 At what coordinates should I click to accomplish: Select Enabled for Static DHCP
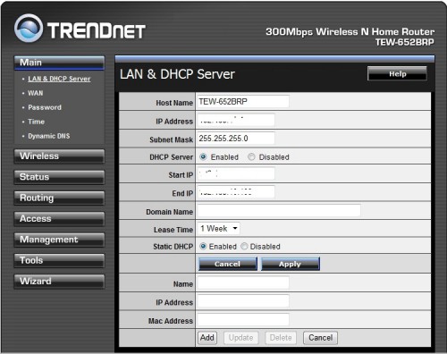(x=203, y=246)
